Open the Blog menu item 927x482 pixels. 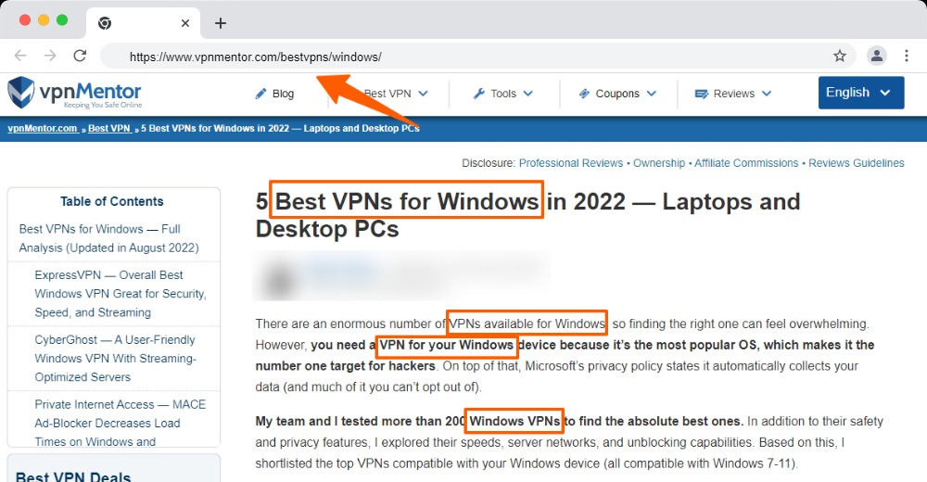283,94
